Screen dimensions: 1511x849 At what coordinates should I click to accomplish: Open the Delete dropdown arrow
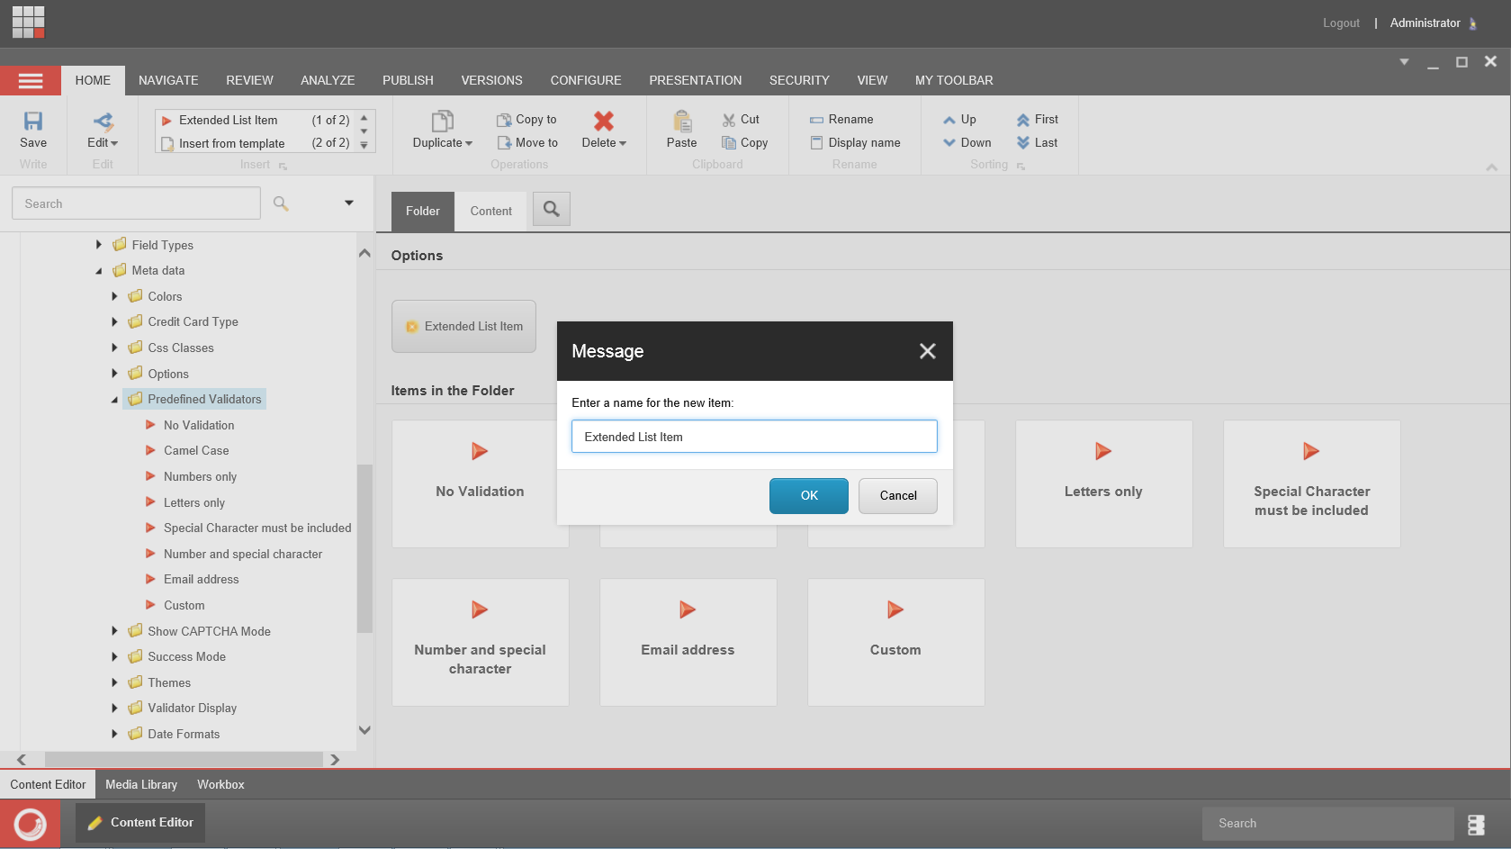point(623,143)
